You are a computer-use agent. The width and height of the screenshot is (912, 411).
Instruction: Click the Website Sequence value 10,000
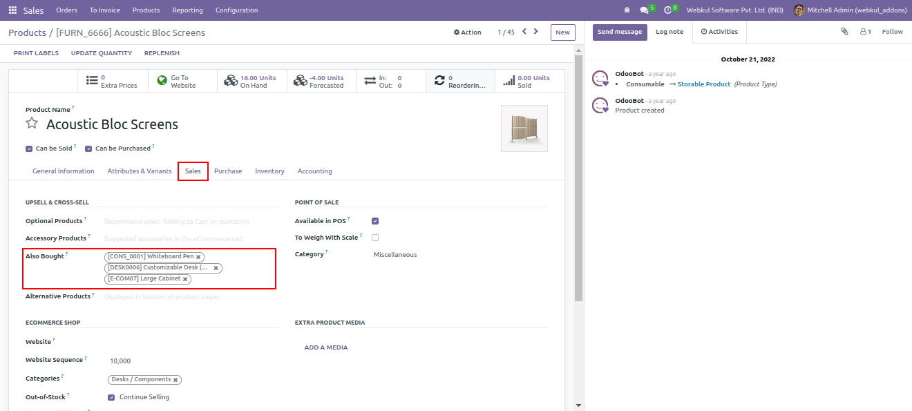[x=120, y=361]
